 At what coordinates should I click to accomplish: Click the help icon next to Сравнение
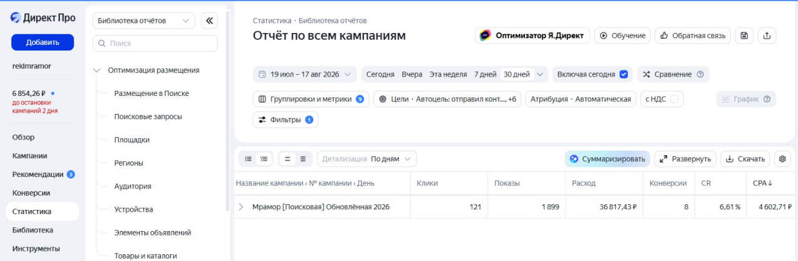pyautogui.click(x=700, y=74)
